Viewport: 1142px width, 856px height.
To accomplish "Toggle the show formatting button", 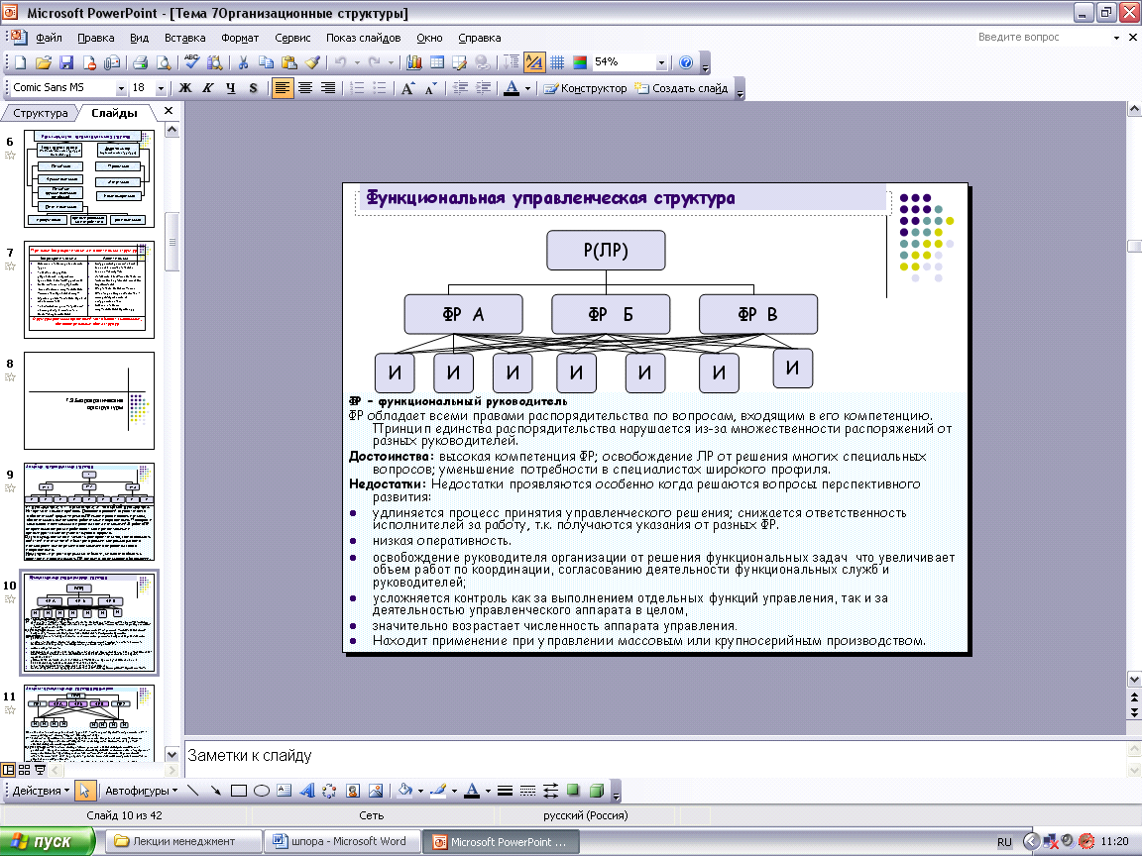I will [x=534, y=62].
